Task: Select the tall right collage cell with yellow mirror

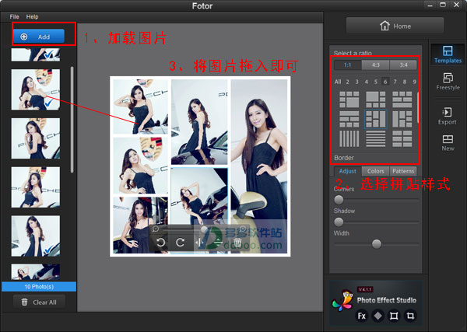Action: click(259, 166)
